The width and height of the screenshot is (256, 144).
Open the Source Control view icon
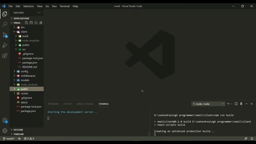coord(5,35)
